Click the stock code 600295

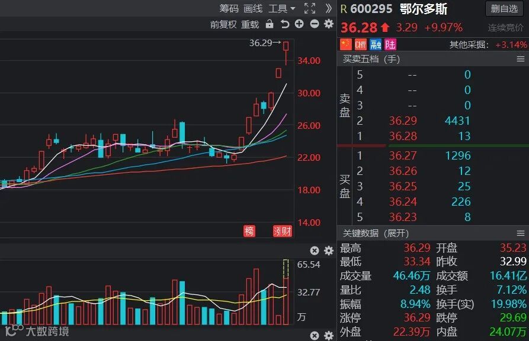point(371,9)
